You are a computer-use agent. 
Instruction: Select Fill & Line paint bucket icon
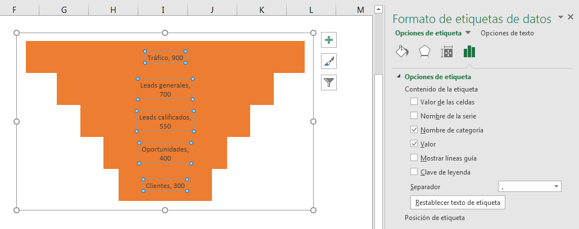pyautogui.click(x=402, y=52)
